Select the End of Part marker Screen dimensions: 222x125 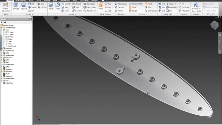pyautogui.click(x=8, y=83)
